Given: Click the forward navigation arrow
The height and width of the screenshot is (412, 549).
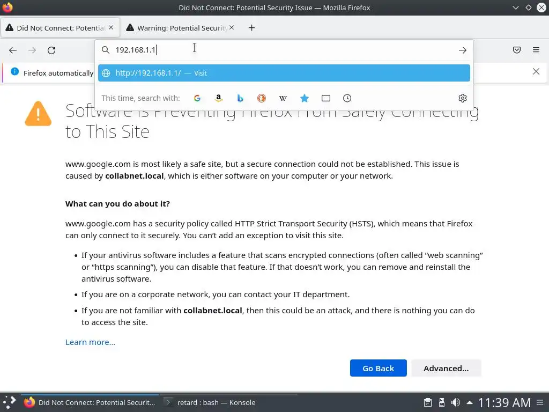Looking at the screenshot, I should click(x=32, y=50).
